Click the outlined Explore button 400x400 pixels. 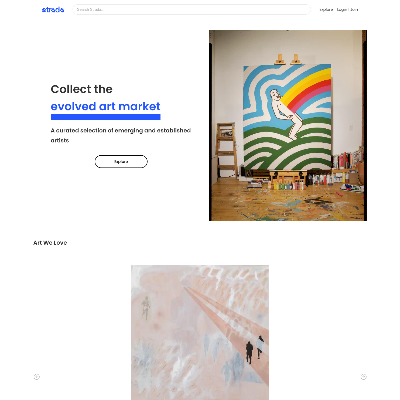pyautogui.click(x=121, y=162)
